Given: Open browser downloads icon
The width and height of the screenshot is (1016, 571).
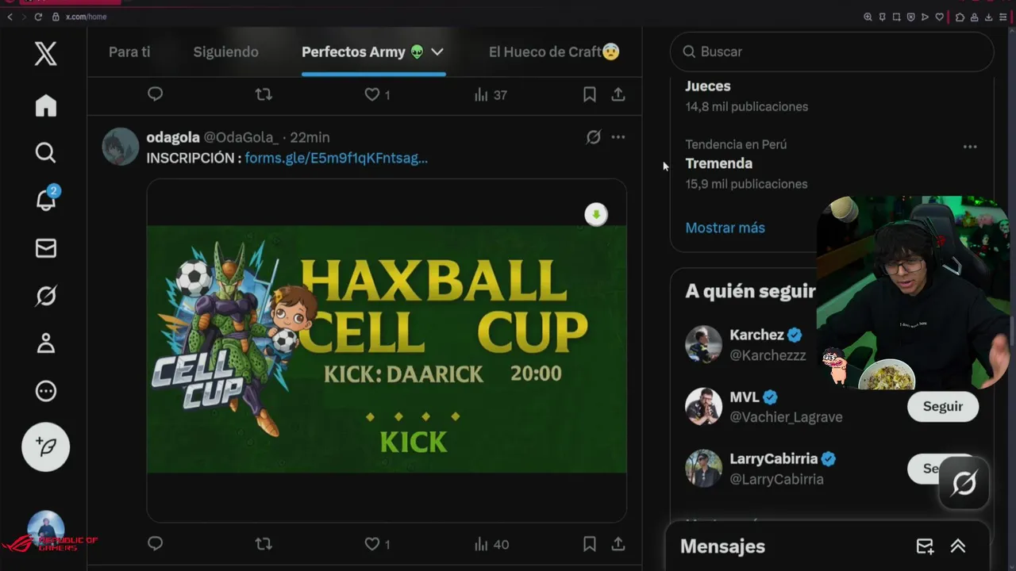Looking at the screenshot, I should point(989,17).
